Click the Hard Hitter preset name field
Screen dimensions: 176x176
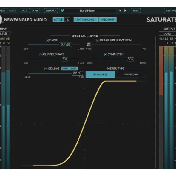[x=88, y=10]
